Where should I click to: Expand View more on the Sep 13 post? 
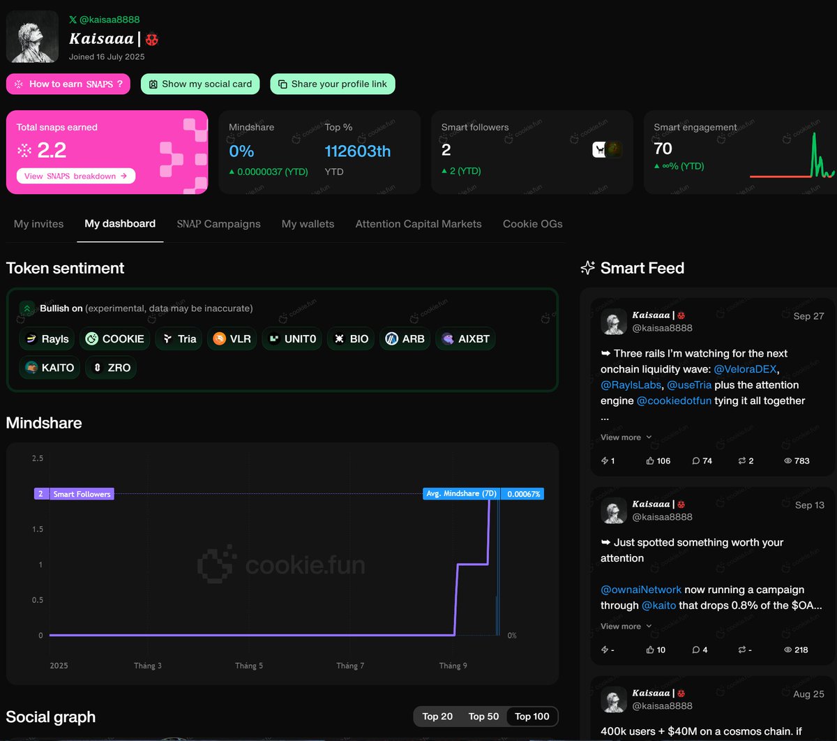click(626, 627)
